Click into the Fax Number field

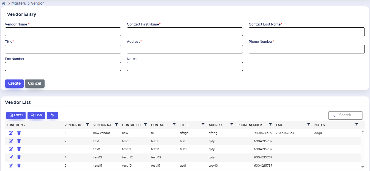coord(63,66)
